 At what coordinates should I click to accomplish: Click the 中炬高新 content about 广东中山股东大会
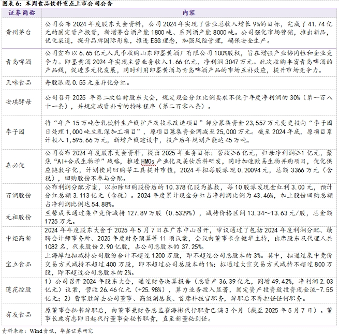click(188, 238)
